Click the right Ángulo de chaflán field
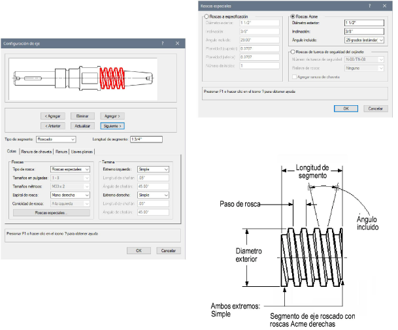The image size is (398, 330). pos(154,212)
